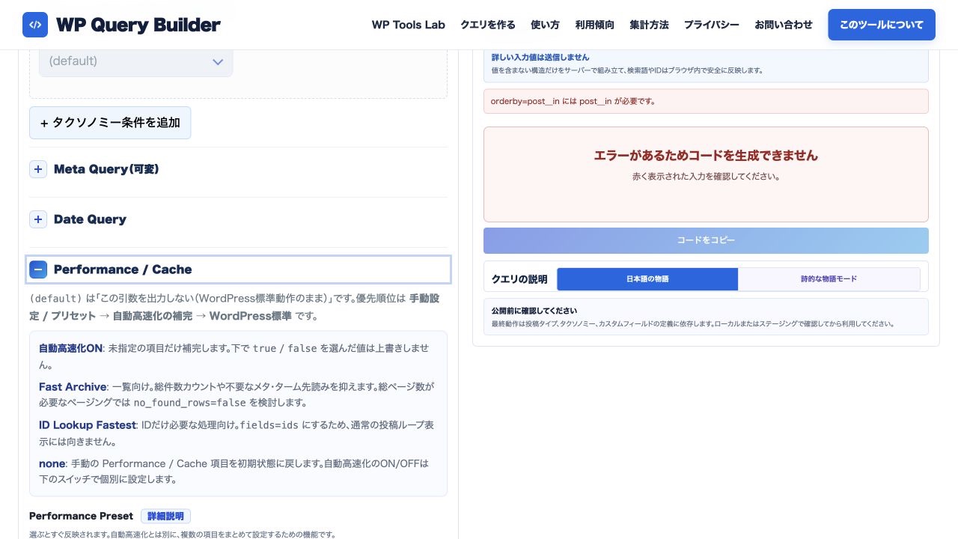Click the このツールについて button
Screen dimensions: 958x539
(882, 25)
